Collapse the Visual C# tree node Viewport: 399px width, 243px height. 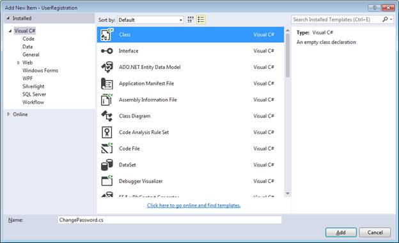(x=10, y=31)
